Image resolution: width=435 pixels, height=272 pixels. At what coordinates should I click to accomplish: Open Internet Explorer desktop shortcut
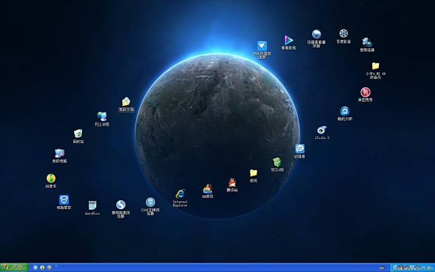(180, 193)
